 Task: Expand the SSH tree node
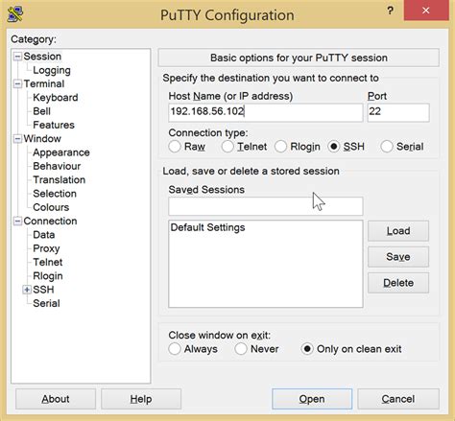coord(27,290)
